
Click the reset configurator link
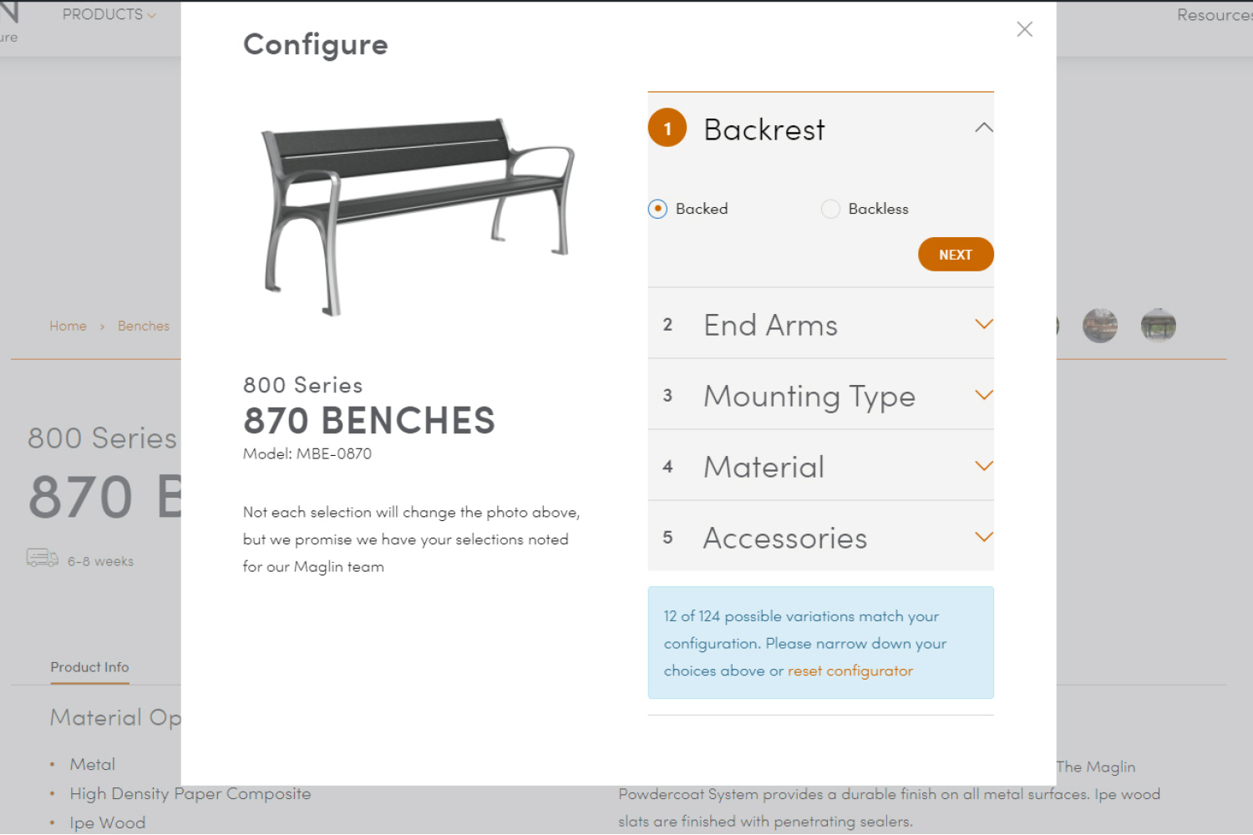pyautogui.click(x=850, y=671)
